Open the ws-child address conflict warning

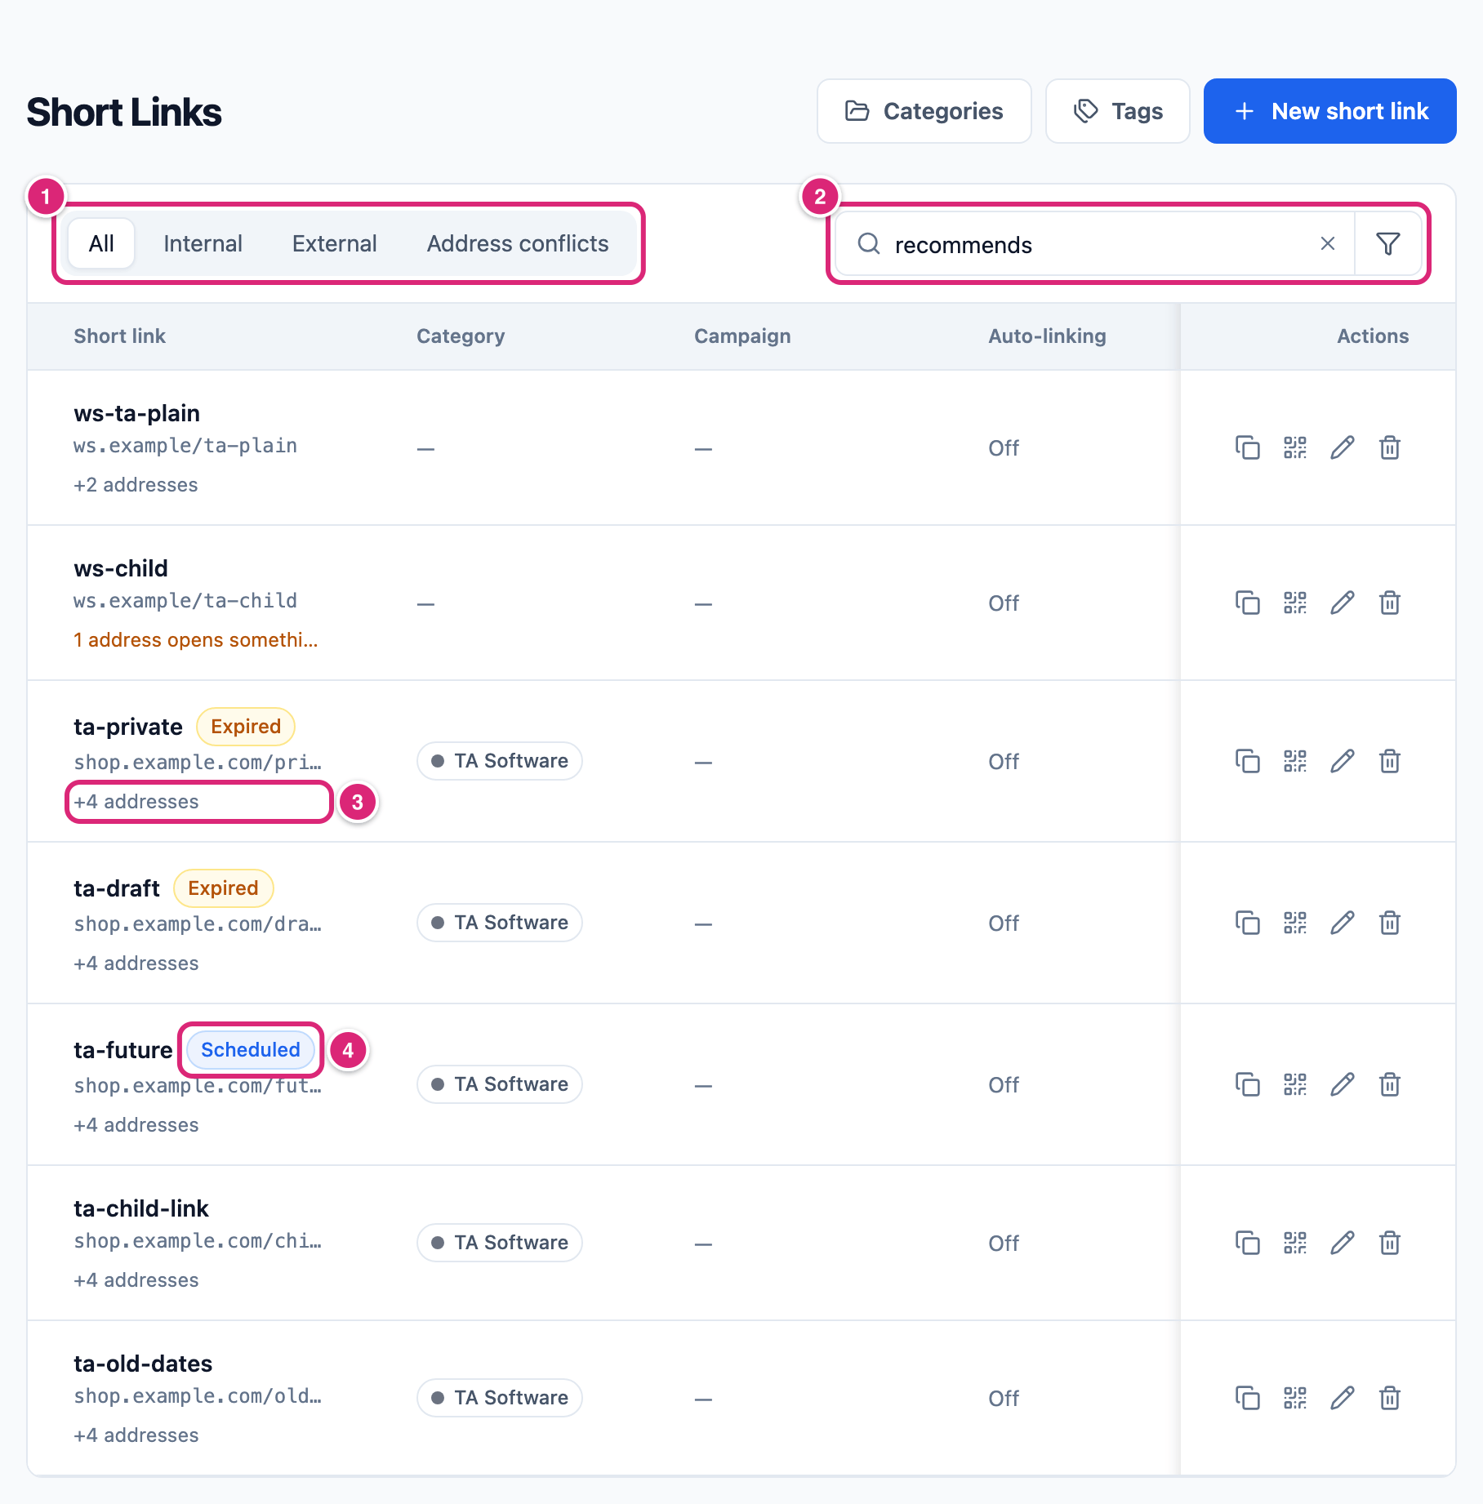[196, 640]
